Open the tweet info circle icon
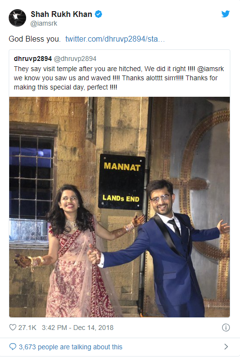This screenshot has height=358, width=240. (x=225, y=328)
